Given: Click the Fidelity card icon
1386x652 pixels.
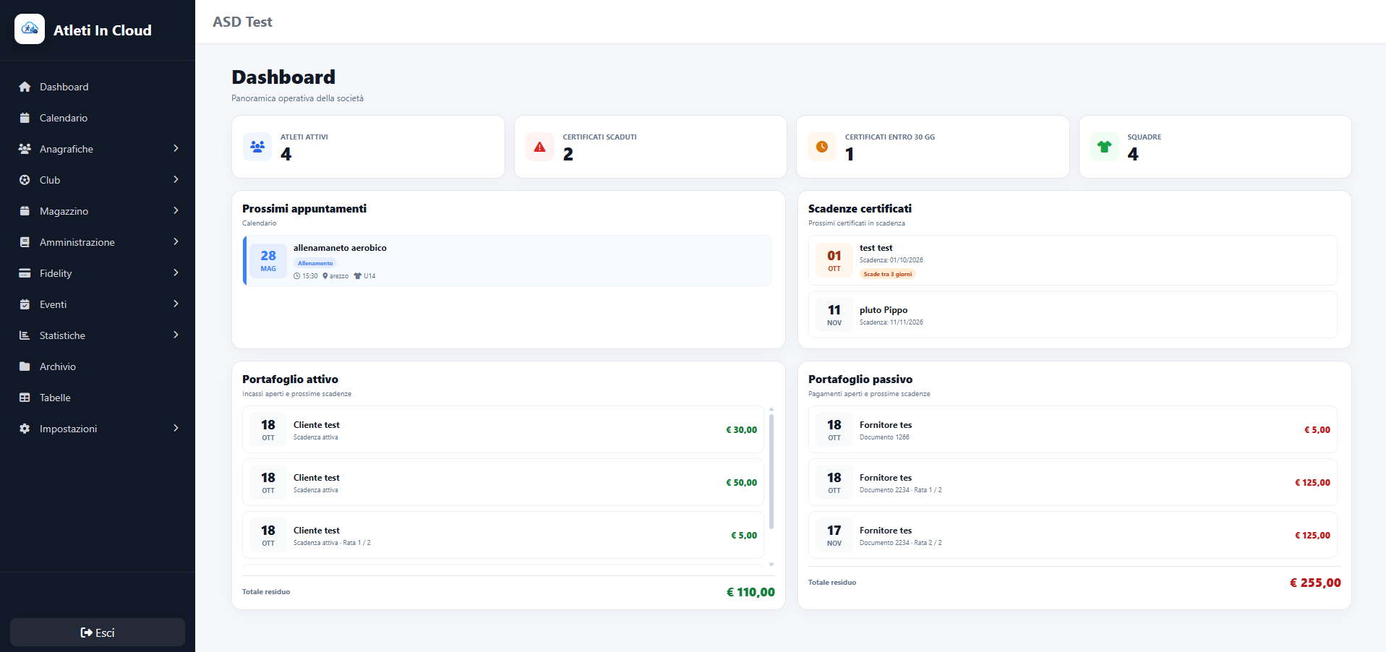Looking at the screenshot, I should (25, 273).
